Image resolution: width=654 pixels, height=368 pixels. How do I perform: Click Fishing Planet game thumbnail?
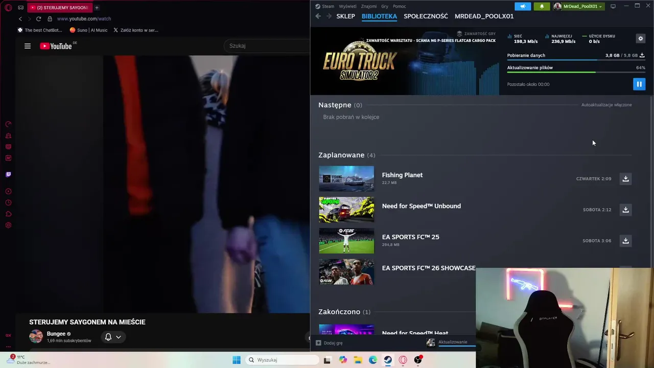(x=346, y=178)
